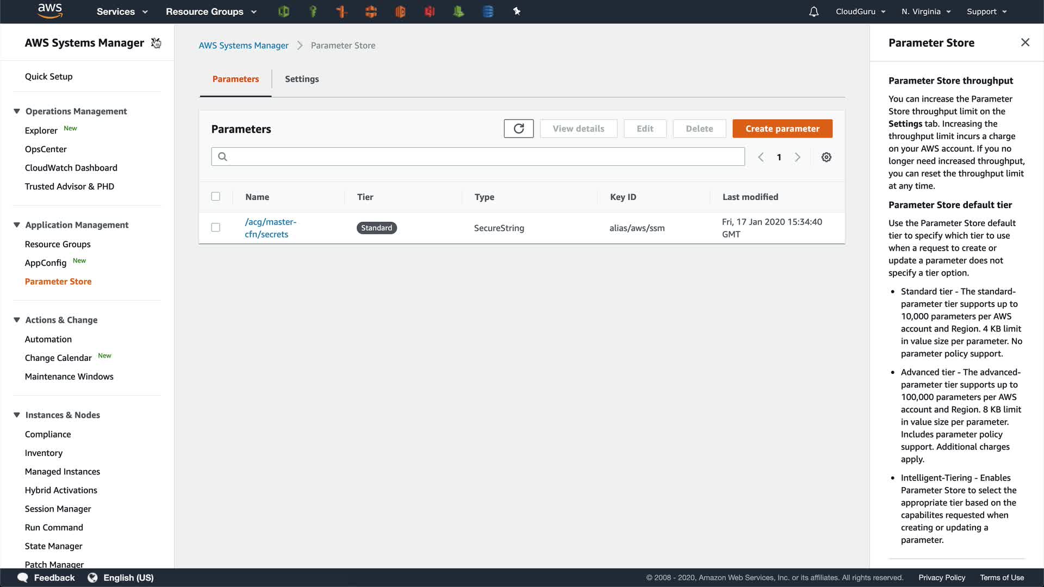Open table preferences gear icon
This screenshot has width=1044, height=587.
(x=826, y=157)
